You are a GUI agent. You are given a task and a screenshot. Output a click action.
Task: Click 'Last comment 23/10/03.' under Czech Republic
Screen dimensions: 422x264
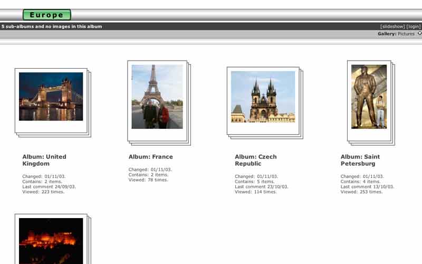(x=261, y=187)
